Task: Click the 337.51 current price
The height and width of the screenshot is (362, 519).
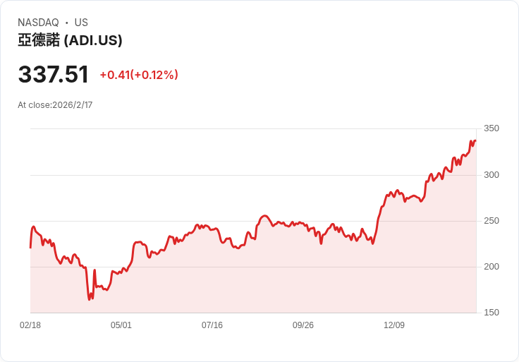Action: (x=54, y=74)
